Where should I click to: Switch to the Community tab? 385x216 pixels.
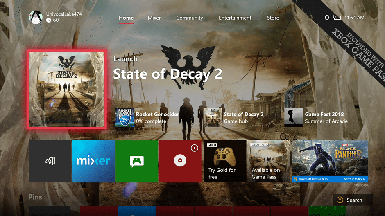189,18
